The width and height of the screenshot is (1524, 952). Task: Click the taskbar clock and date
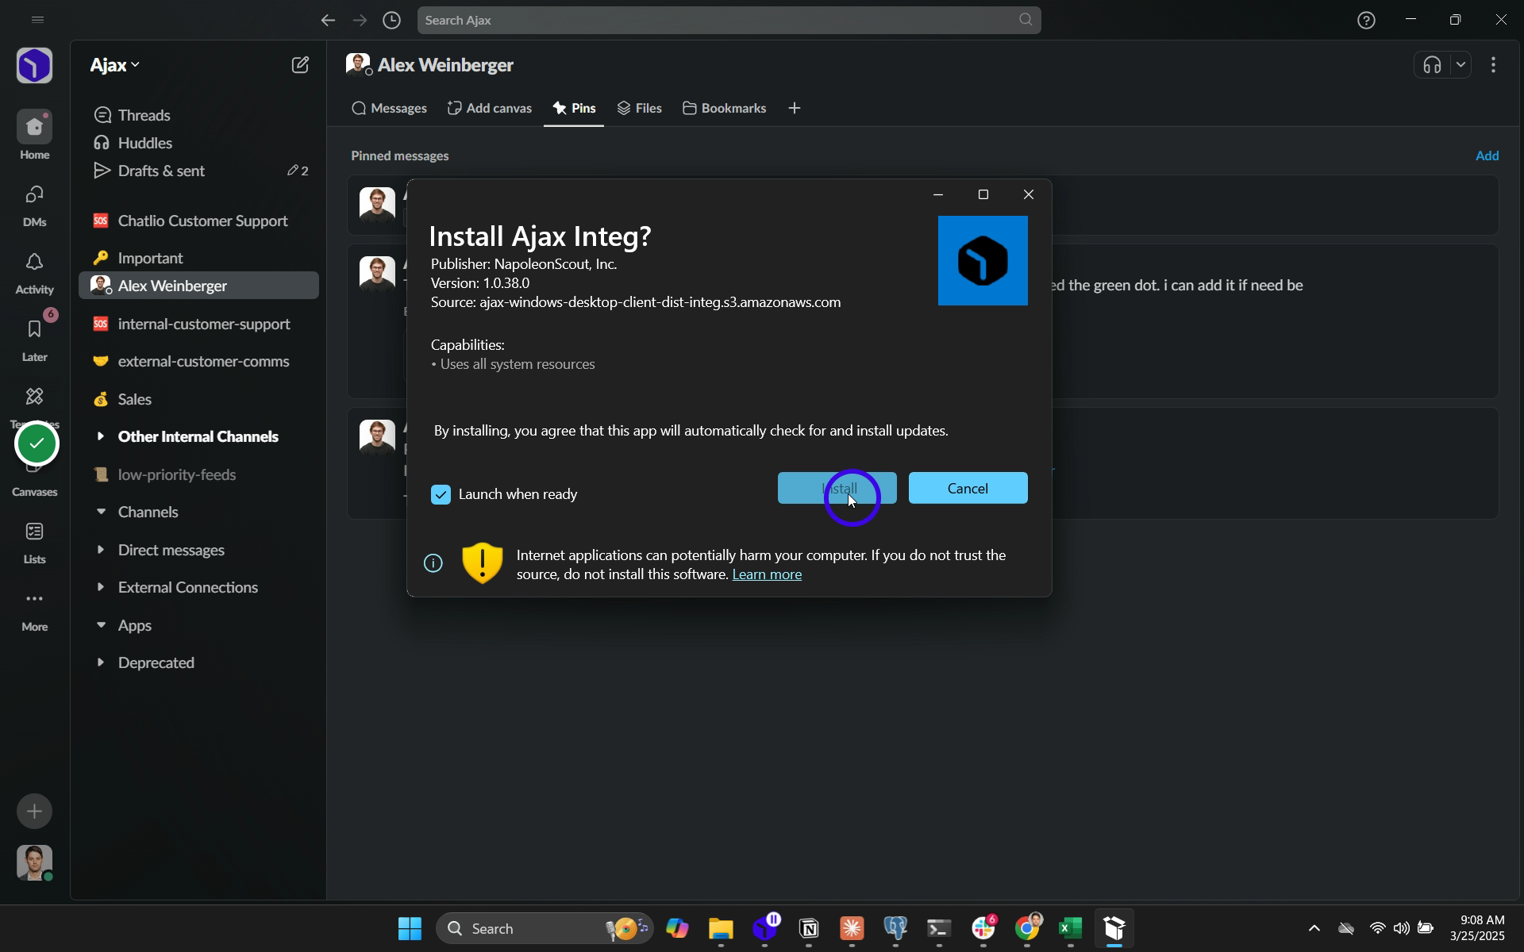click(x=1477, y=928)
